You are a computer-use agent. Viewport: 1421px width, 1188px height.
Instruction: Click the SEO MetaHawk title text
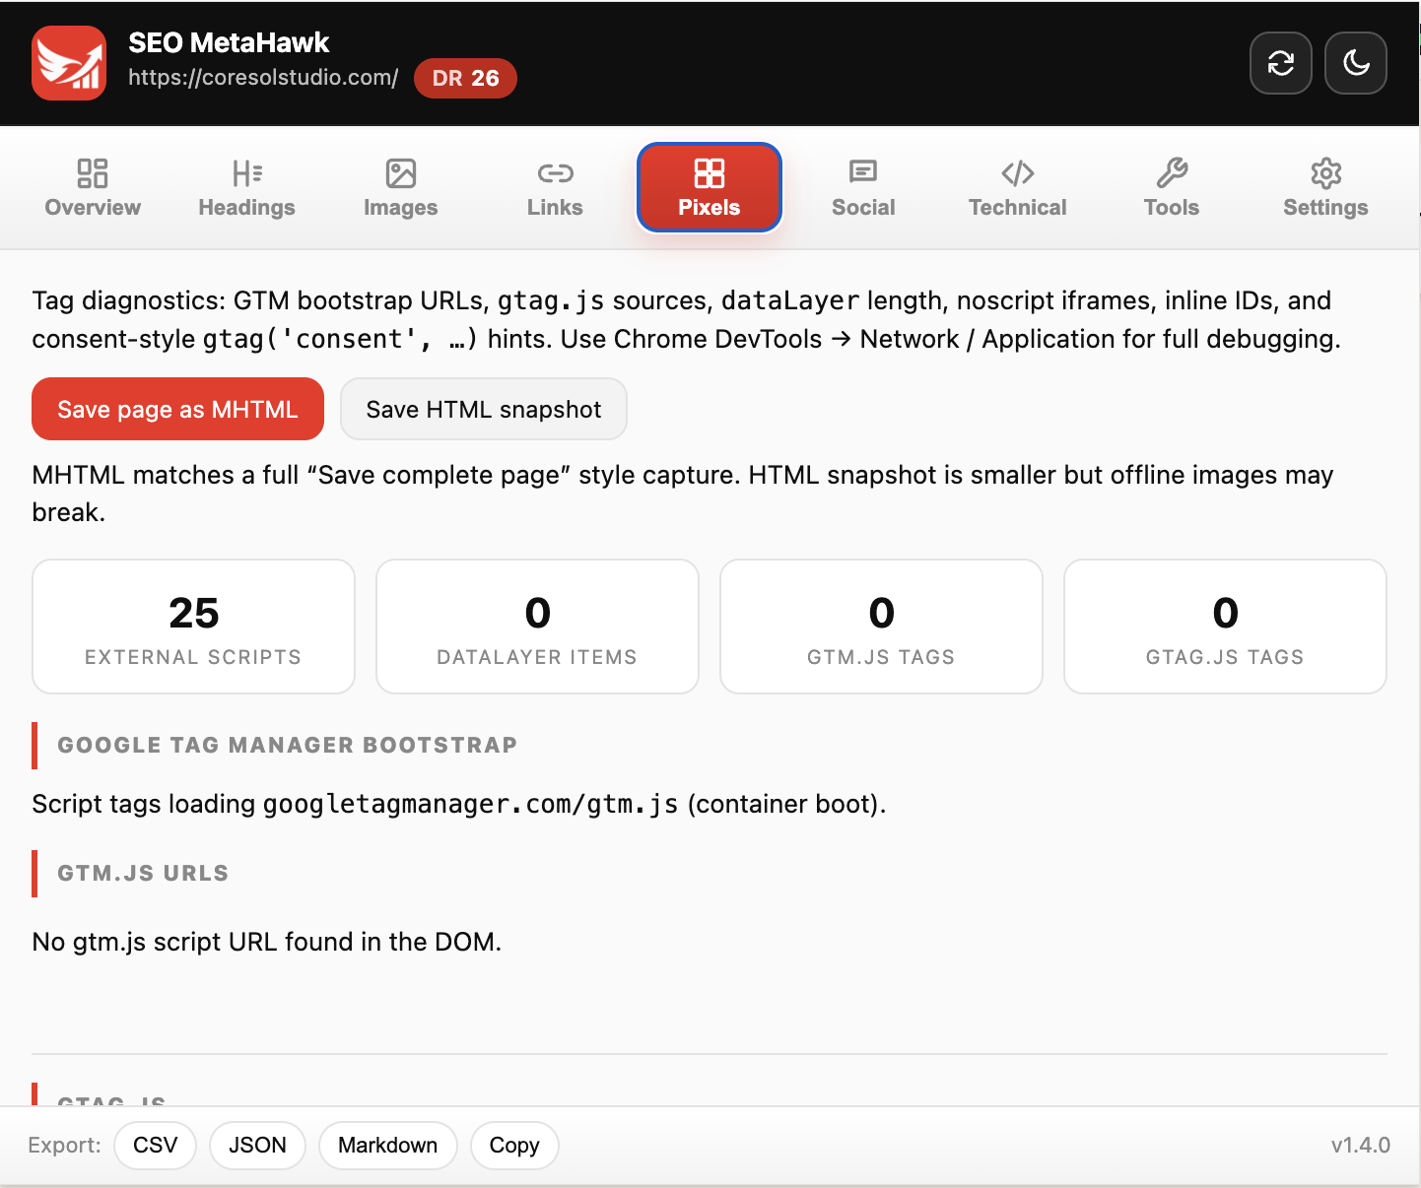(x=229, y=42)
